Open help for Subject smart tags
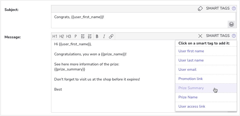 pyautogui.click(x=234, y=9)
